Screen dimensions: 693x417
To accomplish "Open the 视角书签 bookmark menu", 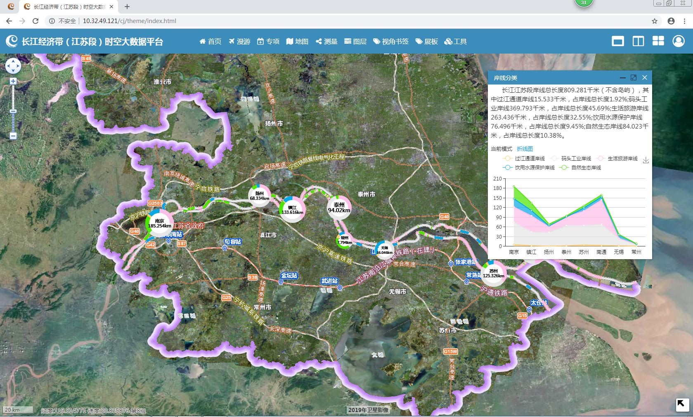I will point(391,42).
